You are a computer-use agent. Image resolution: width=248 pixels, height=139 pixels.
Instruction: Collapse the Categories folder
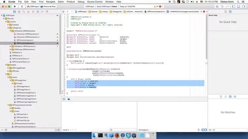(8, 28)
